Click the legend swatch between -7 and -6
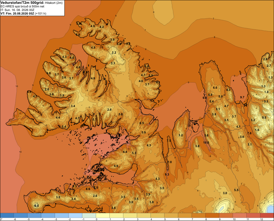The width and height of the screenshot is (274, 221). click(x=7, y=215)
